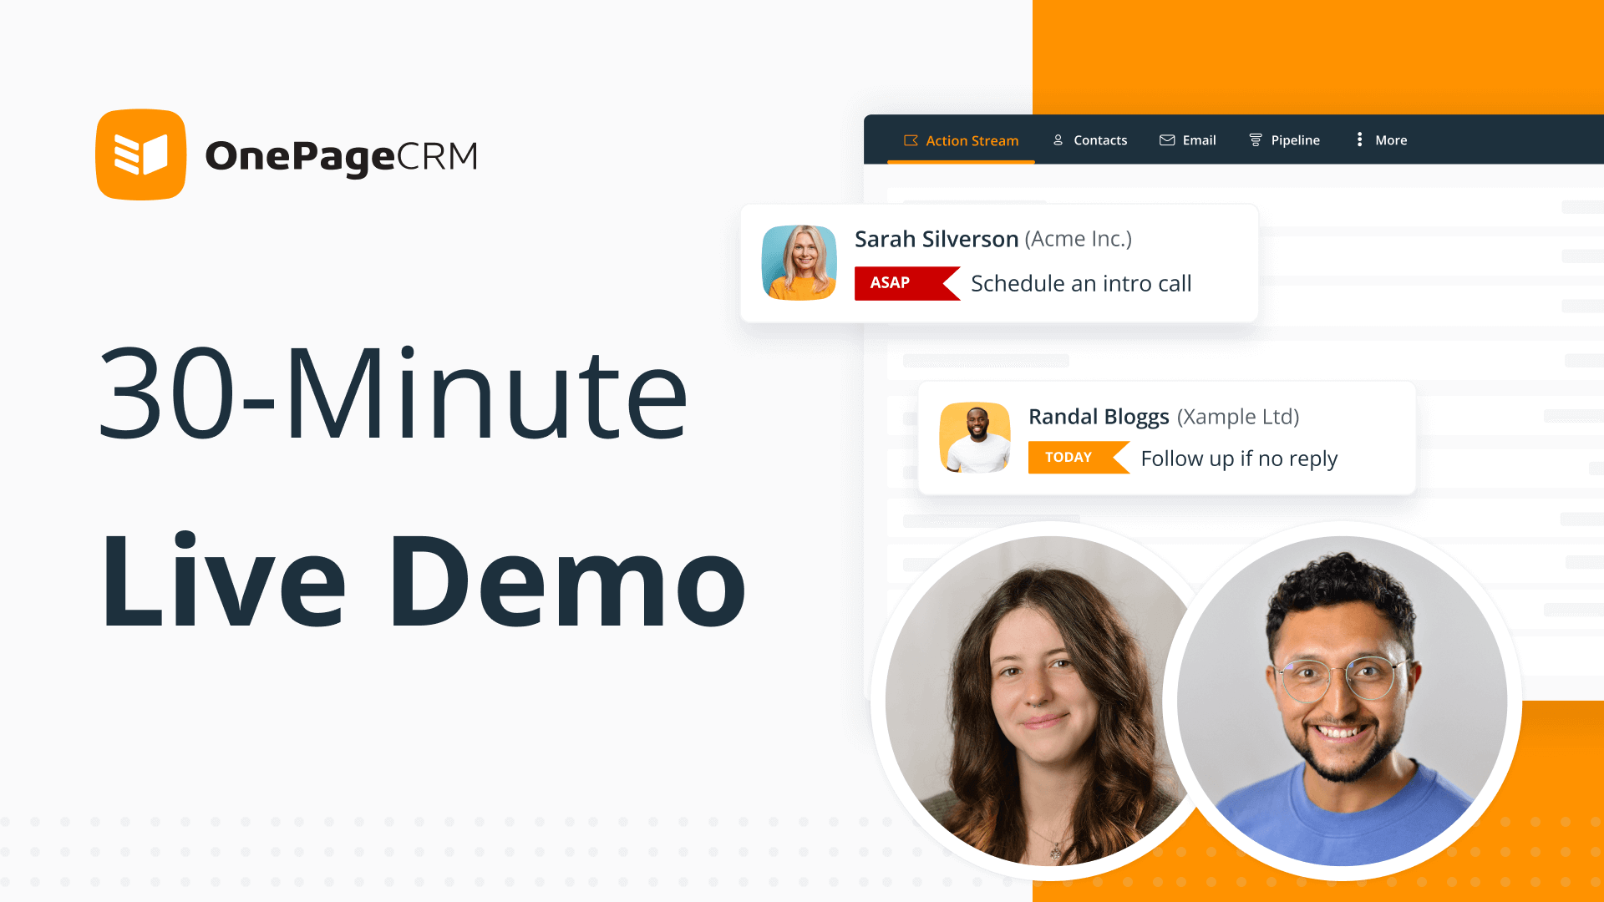Click the OnePageCRM logo icon
Screen dimensions: 1604x902
140,153
